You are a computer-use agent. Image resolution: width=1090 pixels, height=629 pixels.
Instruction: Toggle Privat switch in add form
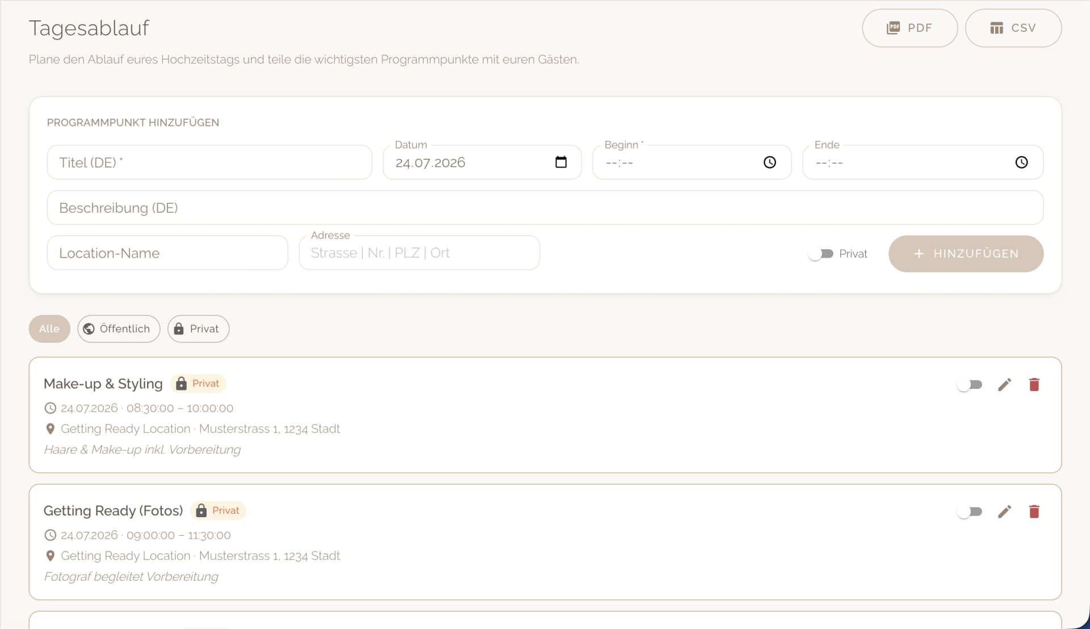tap(821, 254)
